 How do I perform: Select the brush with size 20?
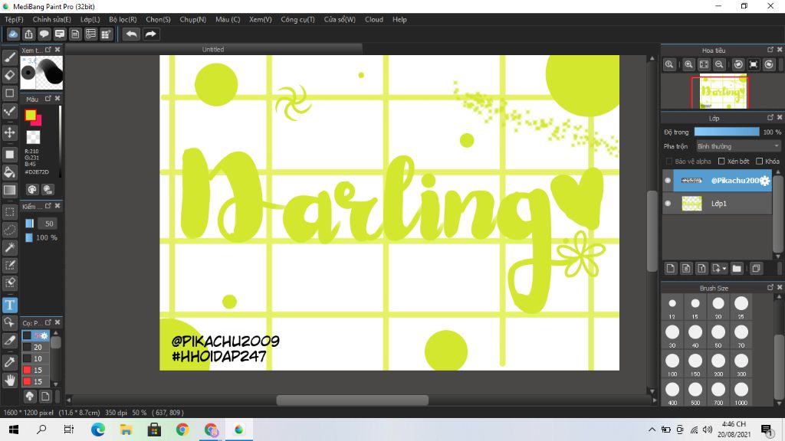point(35,347)
